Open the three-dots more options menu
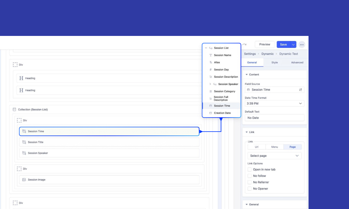Screen dimensions: 349x209 click(302, 44)
